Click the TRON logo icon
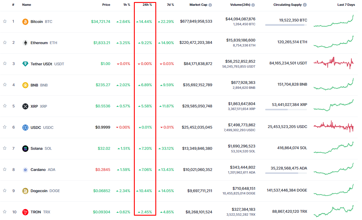 (26, 212)
